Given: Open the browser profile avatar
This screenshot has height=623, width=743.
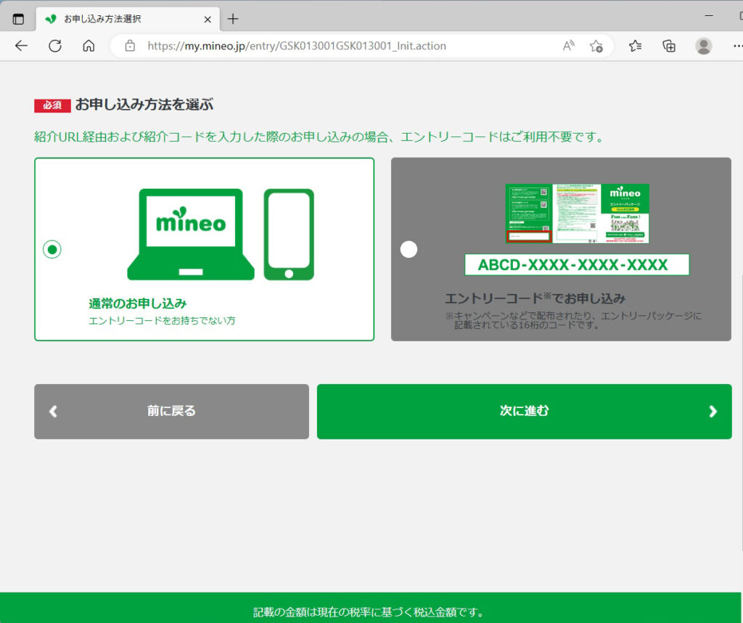Looking at the screenshot, I should coord(704,46).
